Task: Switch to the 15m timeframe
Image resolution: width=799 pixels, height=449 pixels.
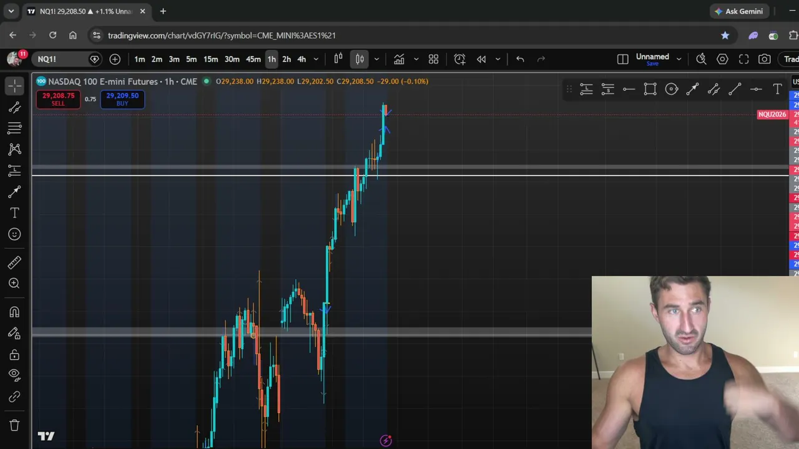Action: [x=211, y=59]
